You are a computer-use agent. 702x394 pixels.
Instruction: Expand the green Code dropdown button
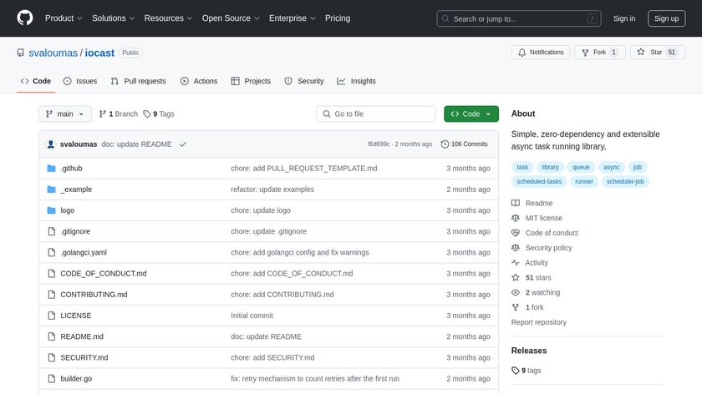pos(471,114)
